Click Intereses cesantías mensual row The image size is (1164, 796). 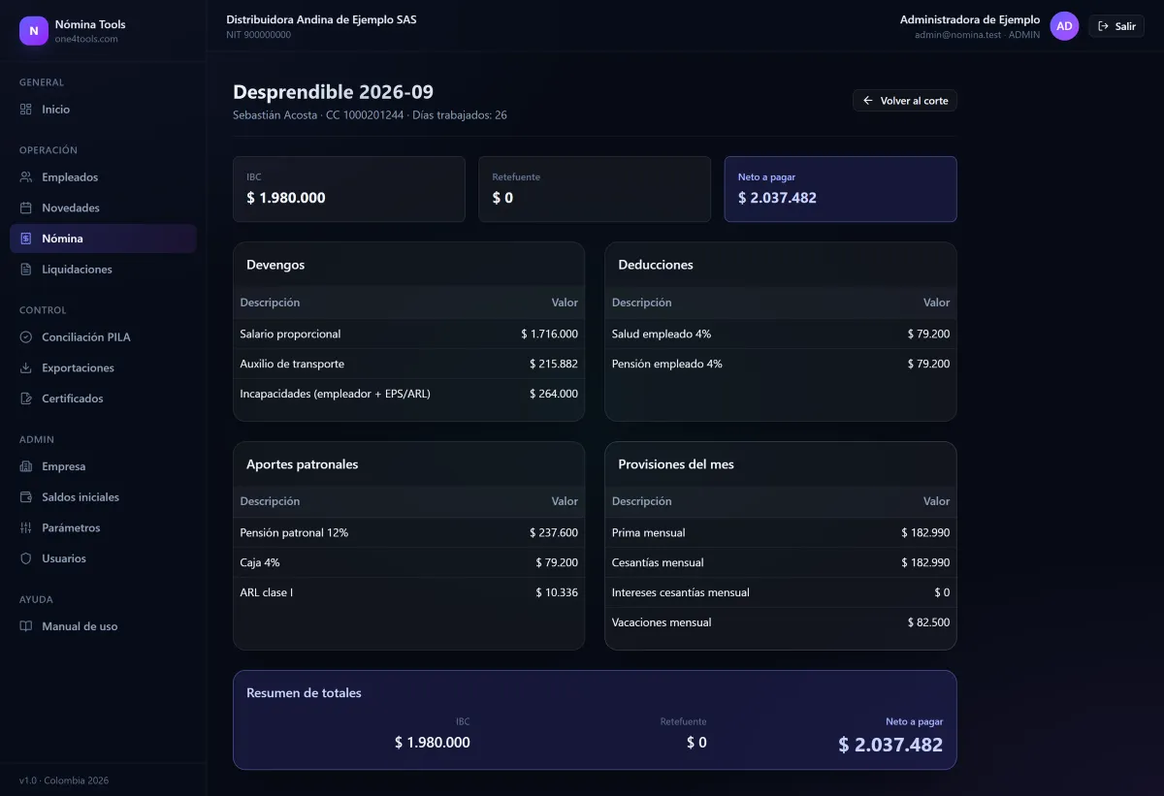coord(781,592)
